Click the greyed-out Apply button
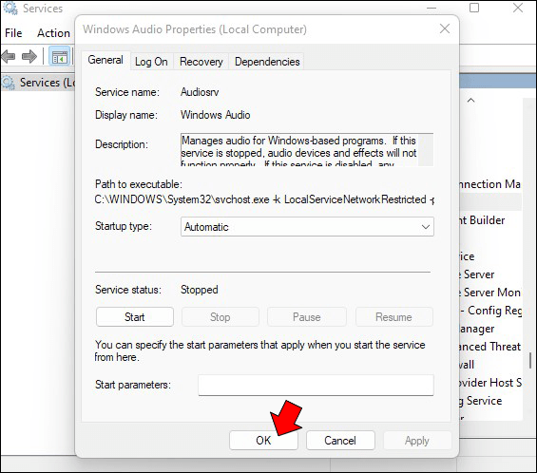Screen dimensions: 537x473 coord(417,440)
